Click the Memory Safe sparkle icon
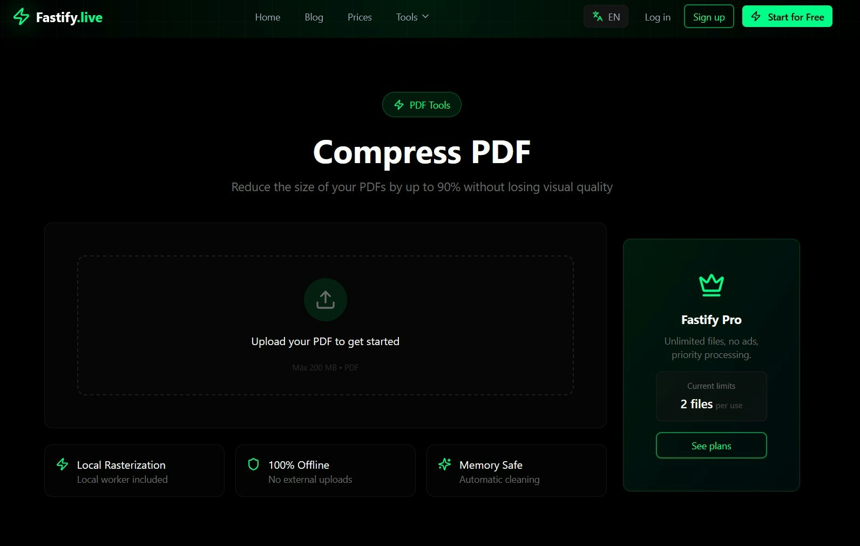Viewport: 860px width, 546px height. pyautogui.click(x=444, y=464)
